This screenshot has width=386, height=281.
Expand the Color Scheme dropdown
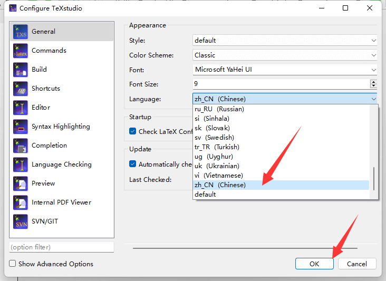click(x=285, y=55)
